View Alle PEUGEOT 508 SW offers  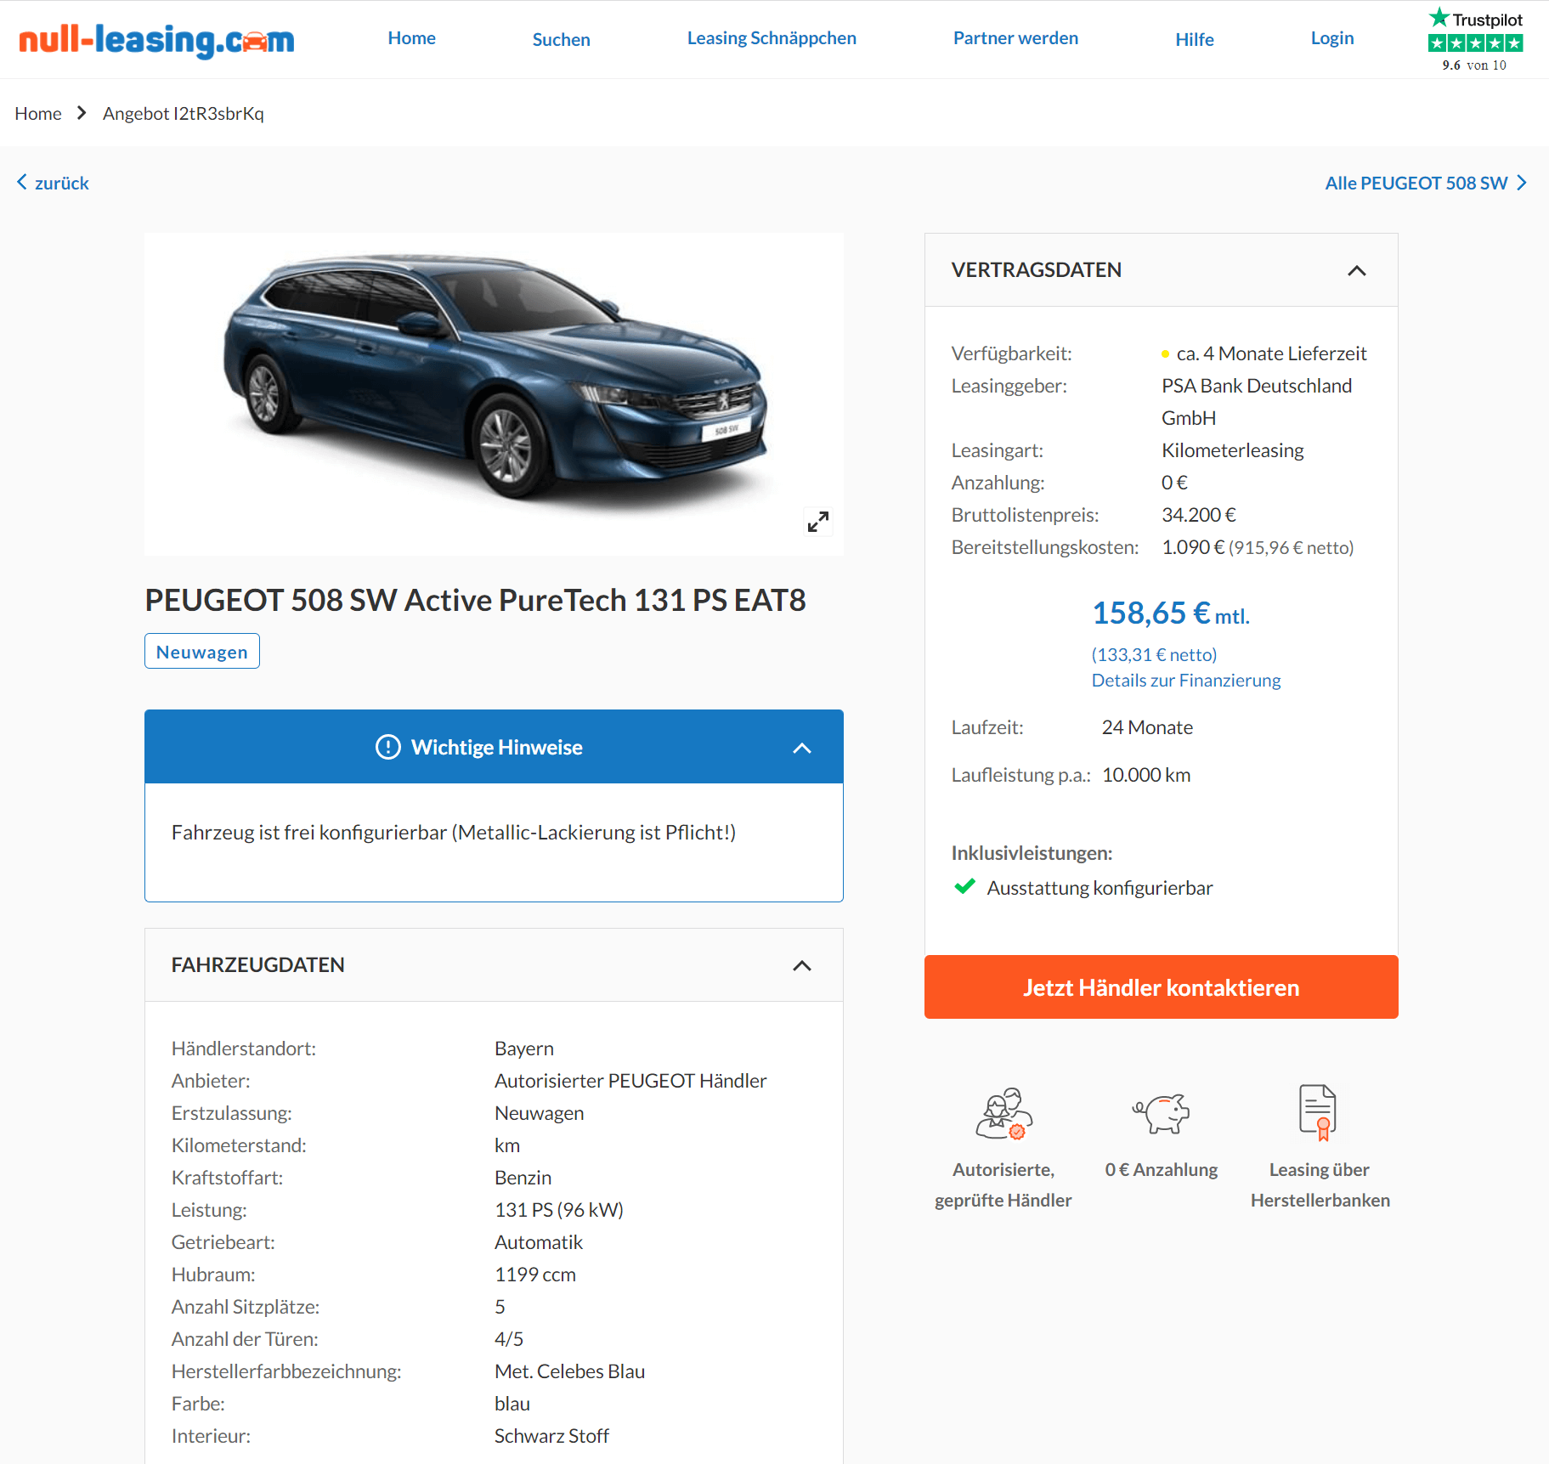[1425, 183]
